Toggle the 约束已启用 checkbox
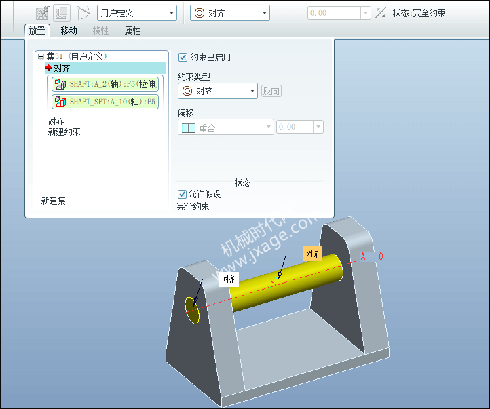This screenshot has height=409, width=490. point(183,57)
